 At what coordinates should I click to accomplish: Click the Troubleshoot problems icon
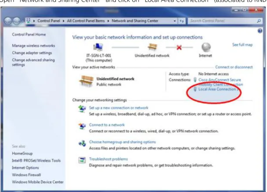[x=82, y=160]
